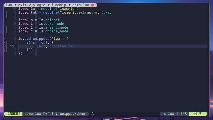
Task: Click the snippet-demo branch name
Action: (x=72, y=114)
